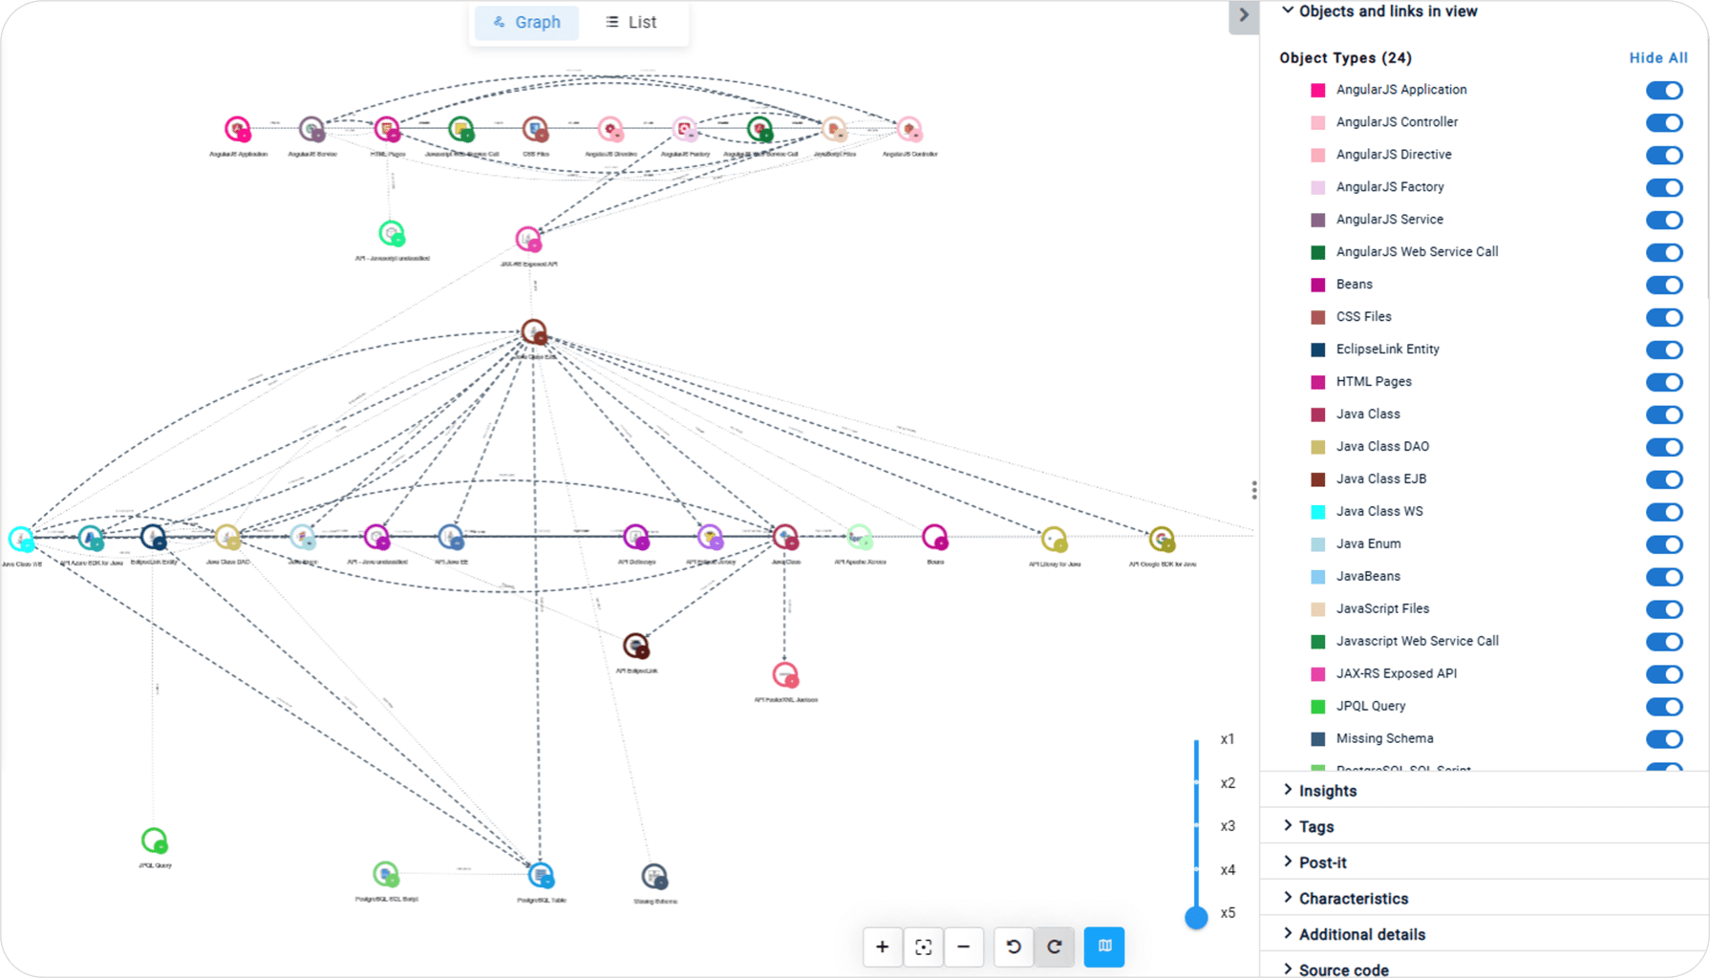Select the Graph view tab

tap(526, 22)
